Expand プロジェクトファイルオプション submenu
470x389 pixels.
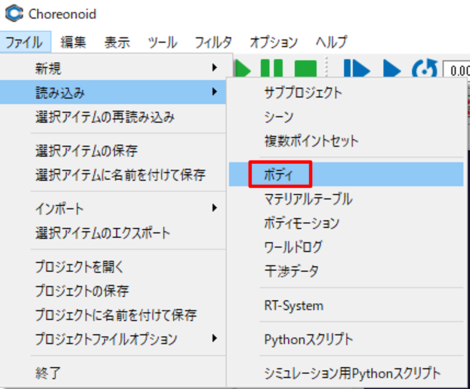click(113, 339)
